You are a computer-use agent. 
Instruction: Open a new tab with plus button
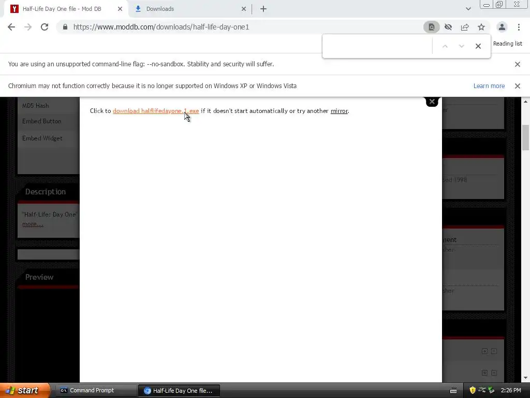point(263,9)
